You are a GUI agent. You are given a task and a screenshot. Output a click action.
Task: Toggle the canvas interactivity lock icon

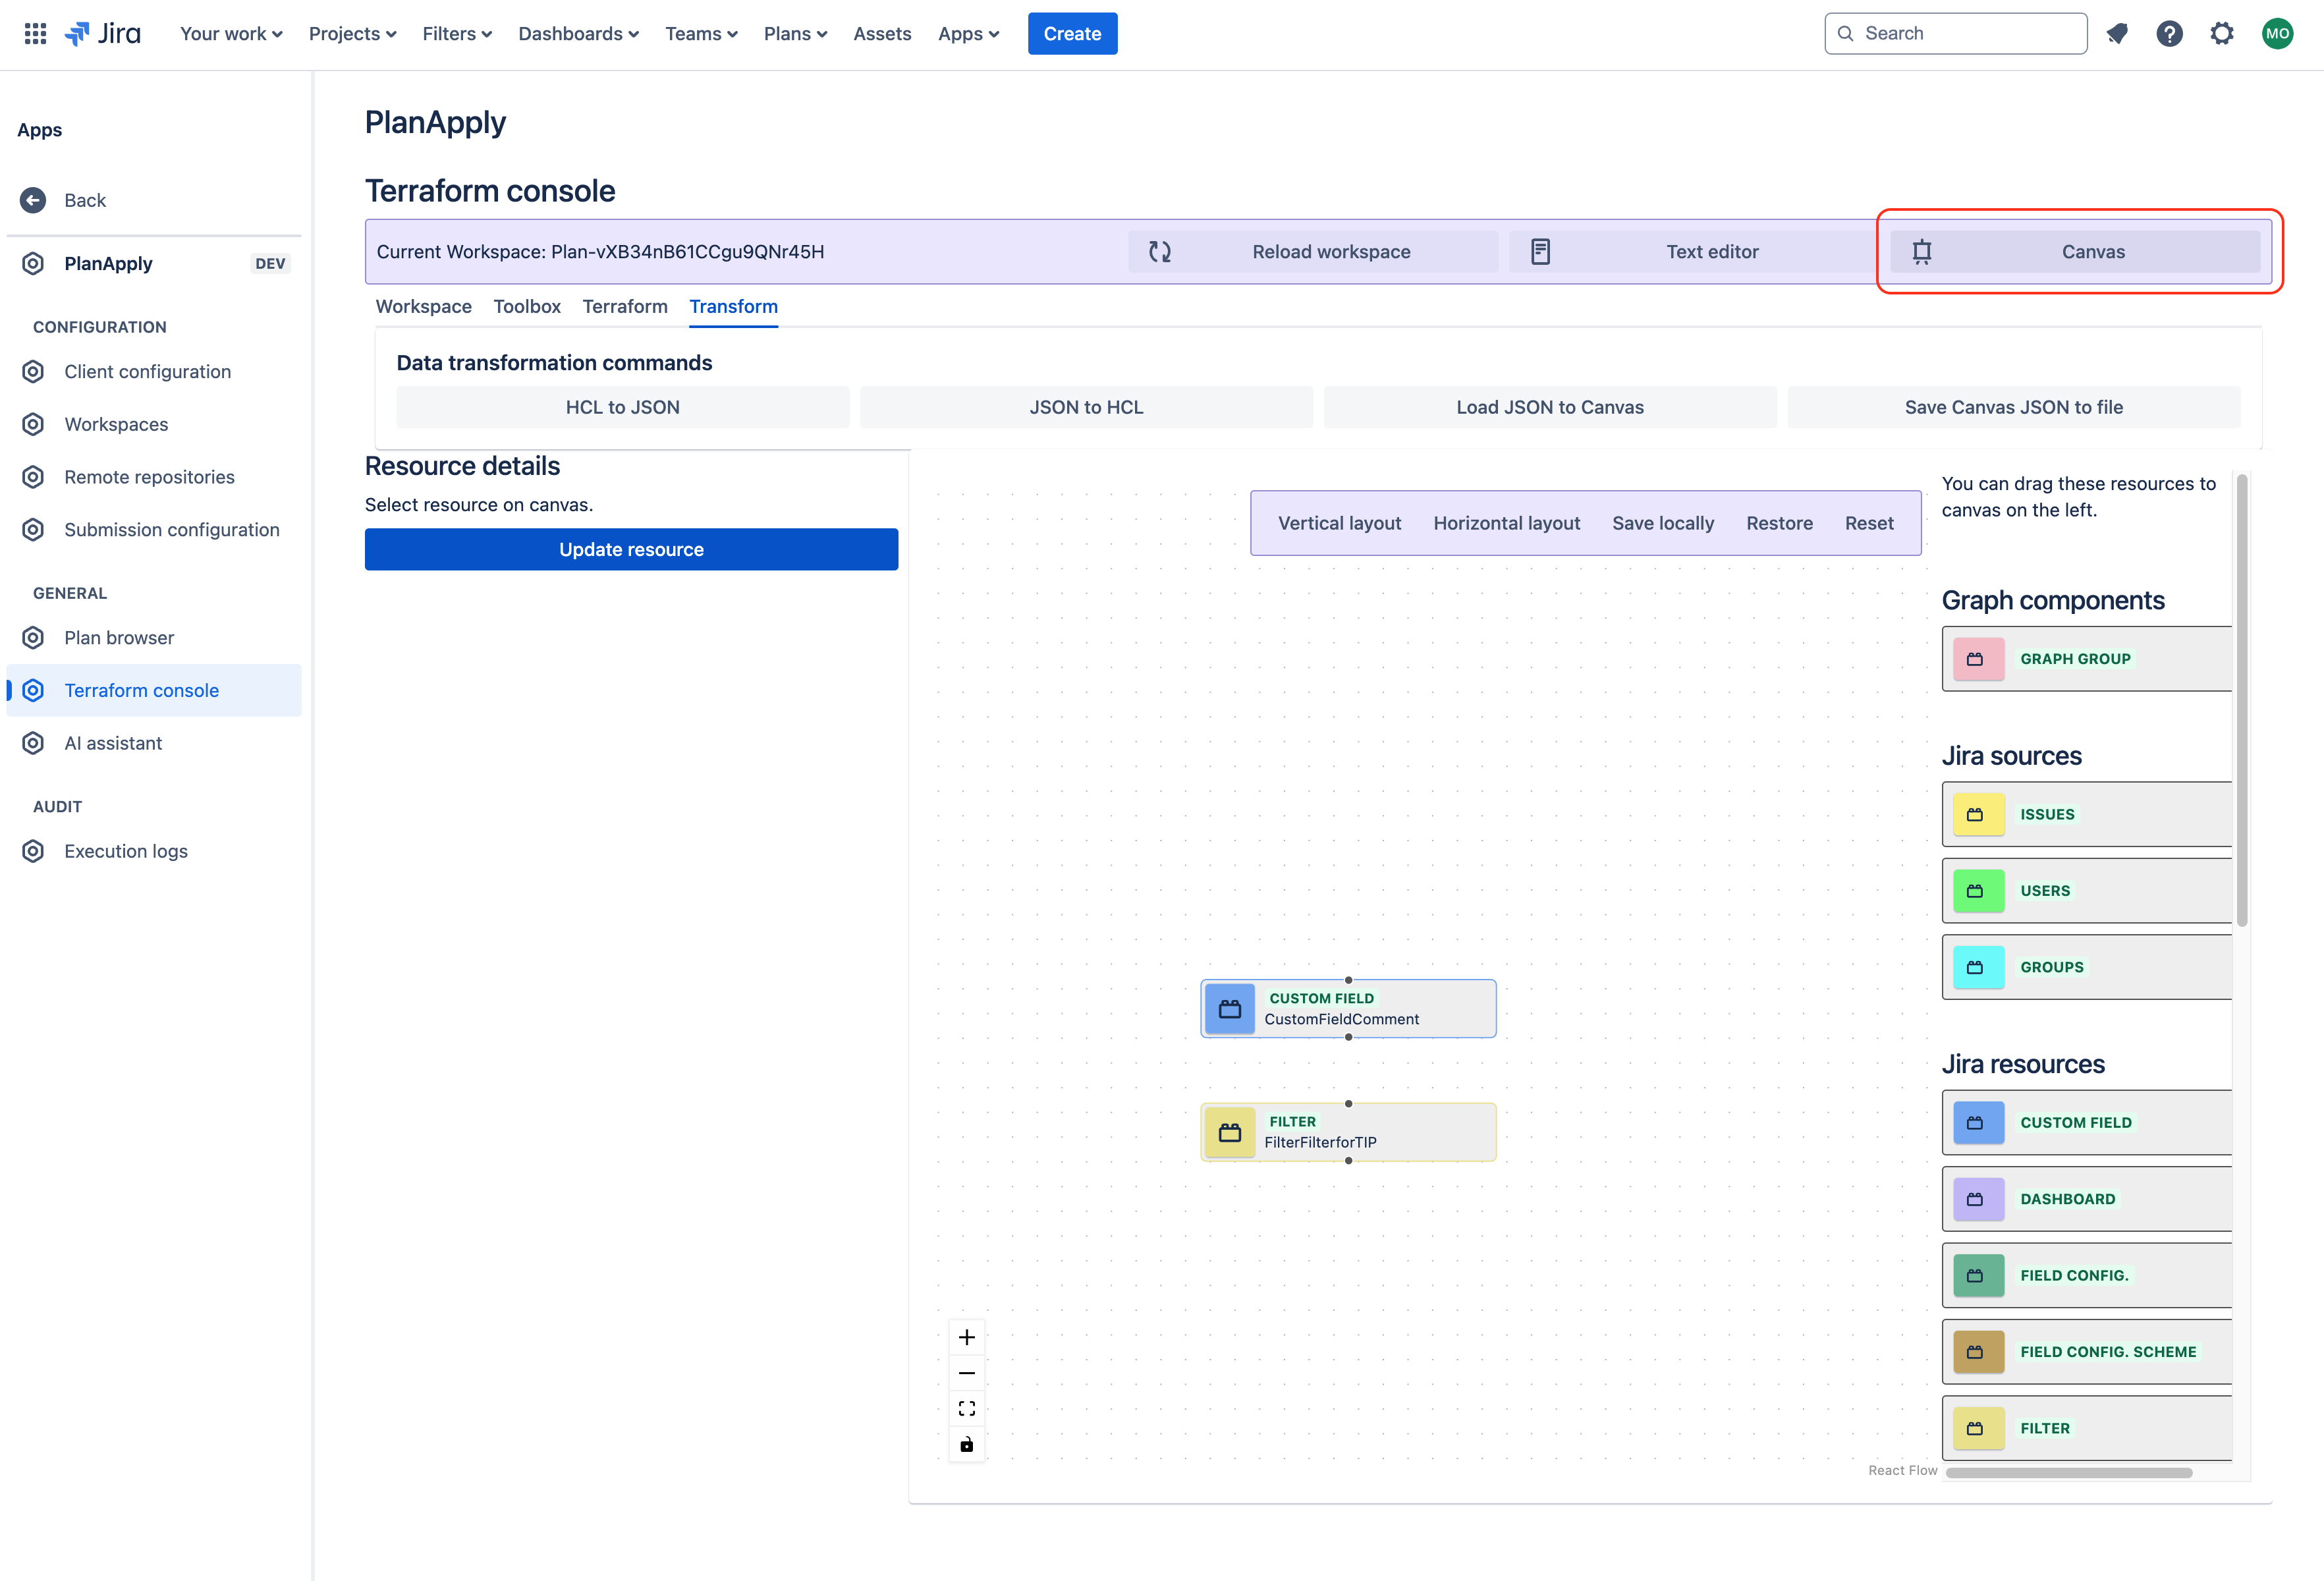pos(966,1444)
